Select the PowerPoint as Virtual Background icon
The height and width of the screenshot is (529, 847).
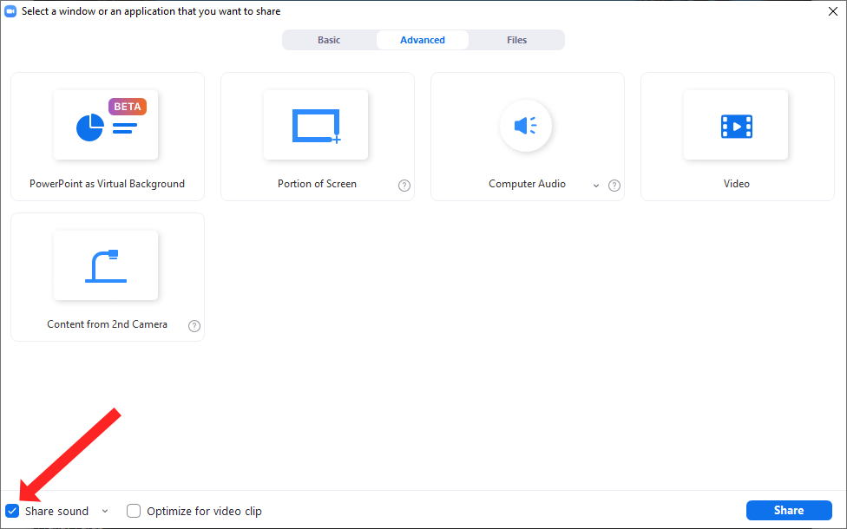pyautogui.click(x=106, y=126)
